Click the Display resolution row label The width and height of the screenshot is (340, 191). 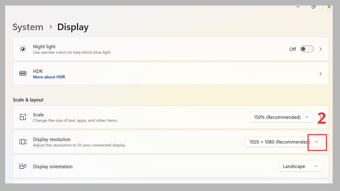52,139
